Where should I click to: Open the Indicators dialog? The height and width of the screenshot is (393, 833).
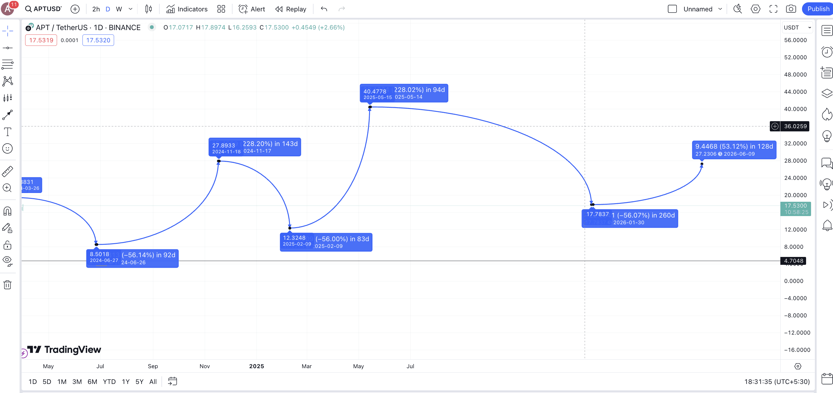point(187,9)
